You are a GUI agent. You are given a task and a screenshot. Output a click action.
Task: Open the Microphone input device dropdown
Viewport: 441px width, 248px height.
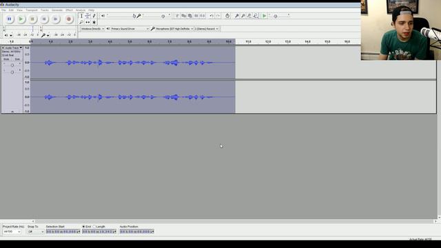point(174,29)
